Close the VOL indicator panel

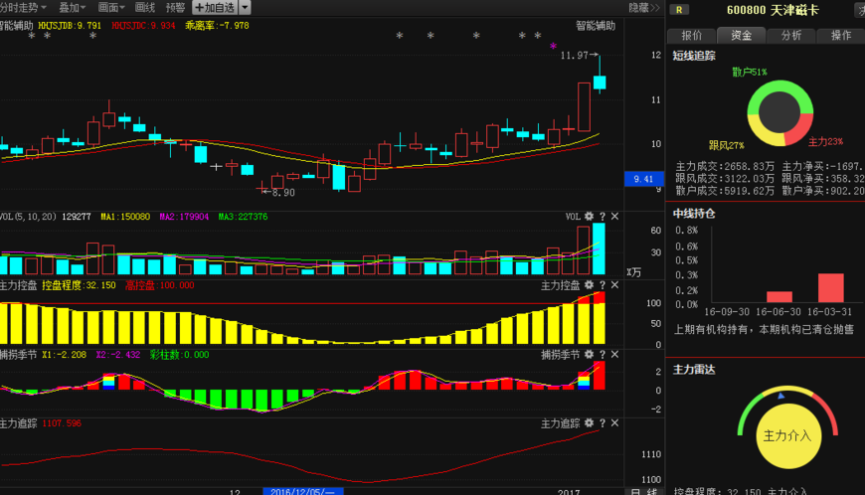(x=614, y=217)
